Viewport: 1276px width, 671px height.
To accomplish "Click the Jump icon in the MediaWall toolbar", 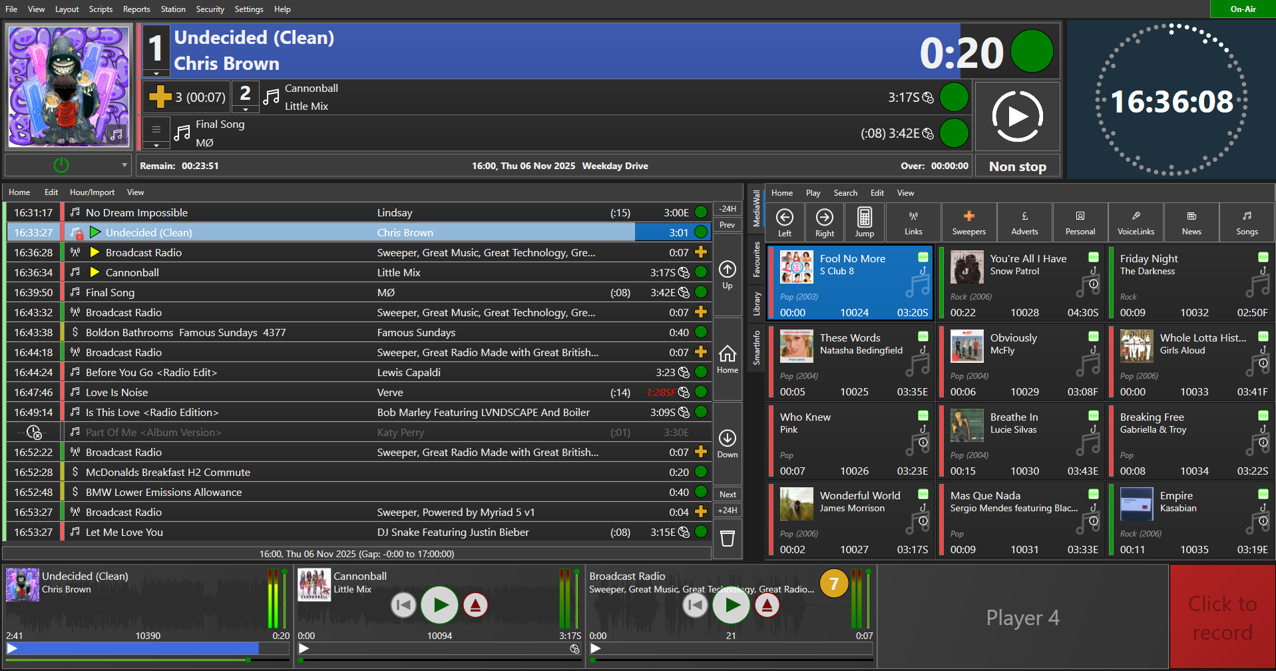I will [865, 222].
